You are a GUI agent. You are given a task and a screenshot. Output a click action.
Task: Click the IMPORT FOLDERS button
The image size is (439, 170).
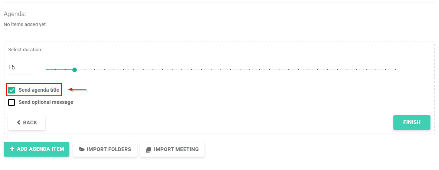[x=105, y=149]
